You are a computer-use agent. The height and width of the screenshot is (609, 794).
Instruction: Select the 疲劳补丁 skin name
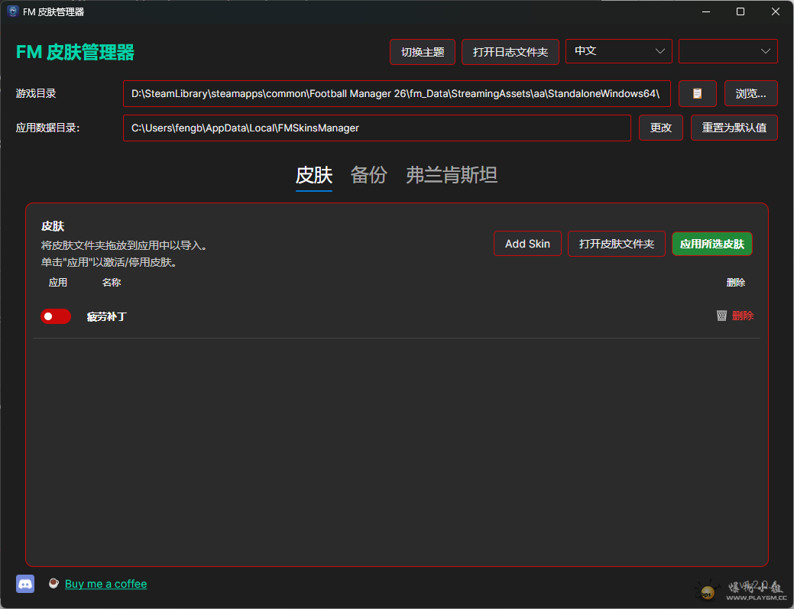(x=107, y=317)
